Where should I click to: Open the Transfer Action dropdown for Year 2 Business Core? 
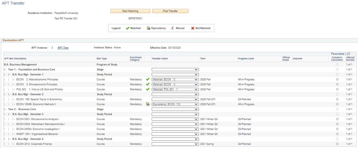pos(175,109)
